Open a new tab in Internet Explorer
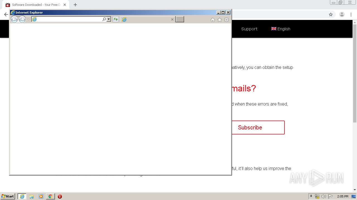 tap(180, 19)
